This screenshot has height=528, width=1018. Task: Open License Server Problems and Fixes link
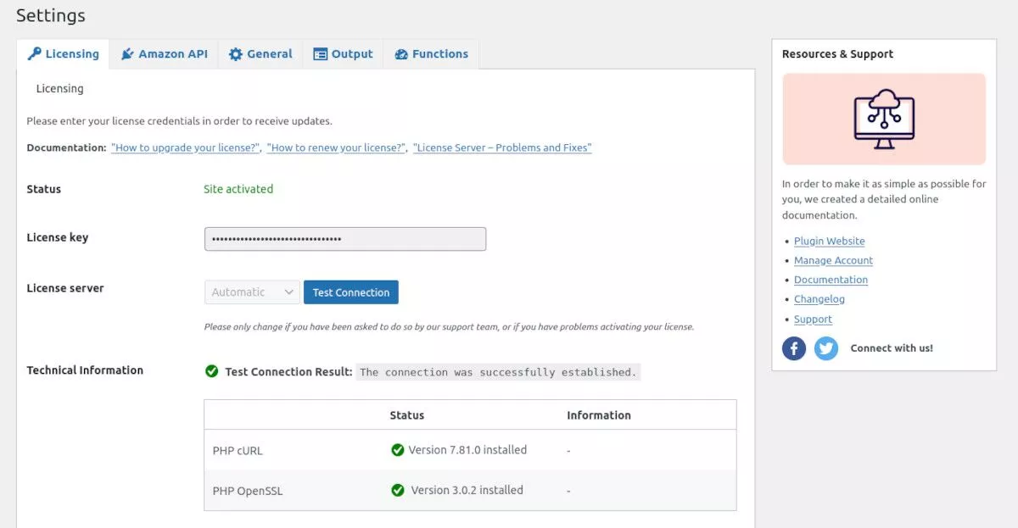pyautogui.click(x=502, y=147)
